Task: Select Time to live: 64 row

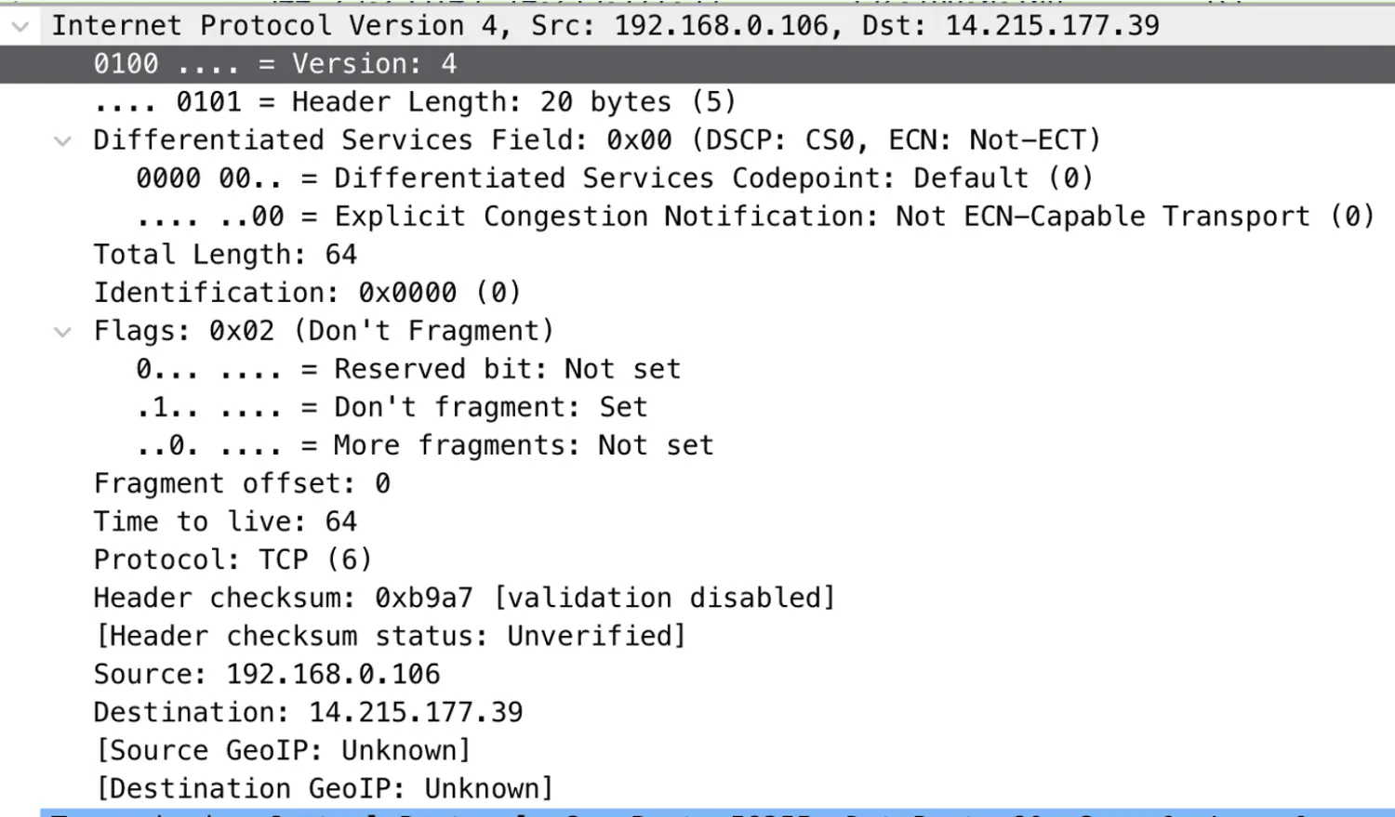Action: [x=697, y=521]
